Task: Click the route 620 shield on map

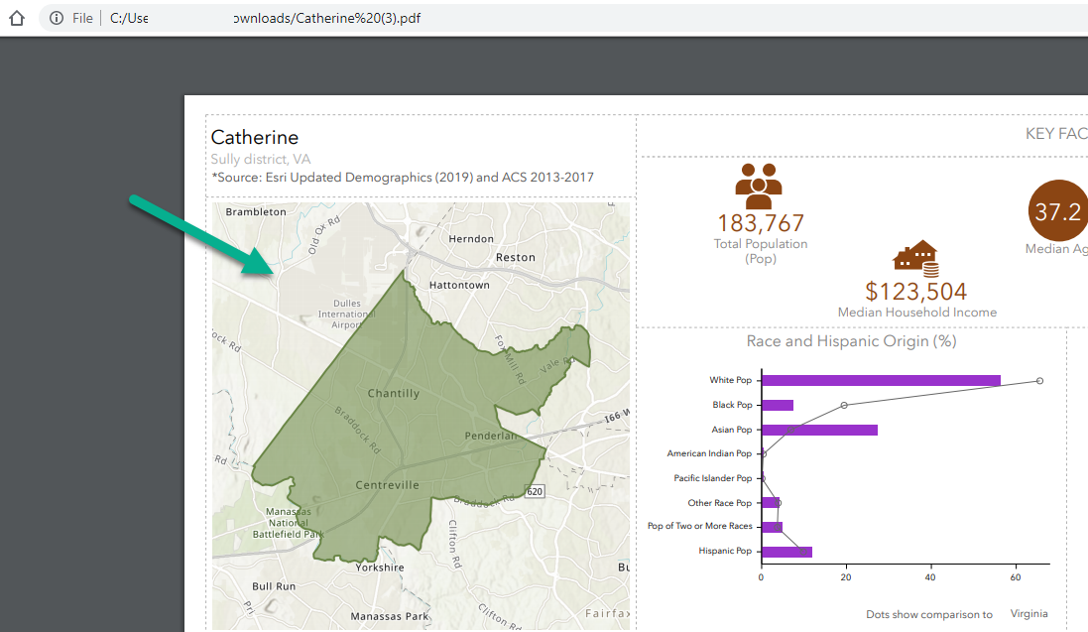Action: (x=535, y=491)
